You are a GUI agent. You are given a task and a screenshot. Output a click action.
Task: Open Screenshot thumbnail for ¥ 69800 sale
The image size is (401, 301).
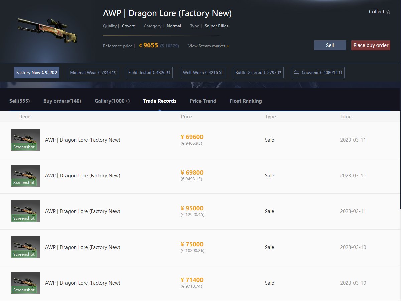(25, 176)
